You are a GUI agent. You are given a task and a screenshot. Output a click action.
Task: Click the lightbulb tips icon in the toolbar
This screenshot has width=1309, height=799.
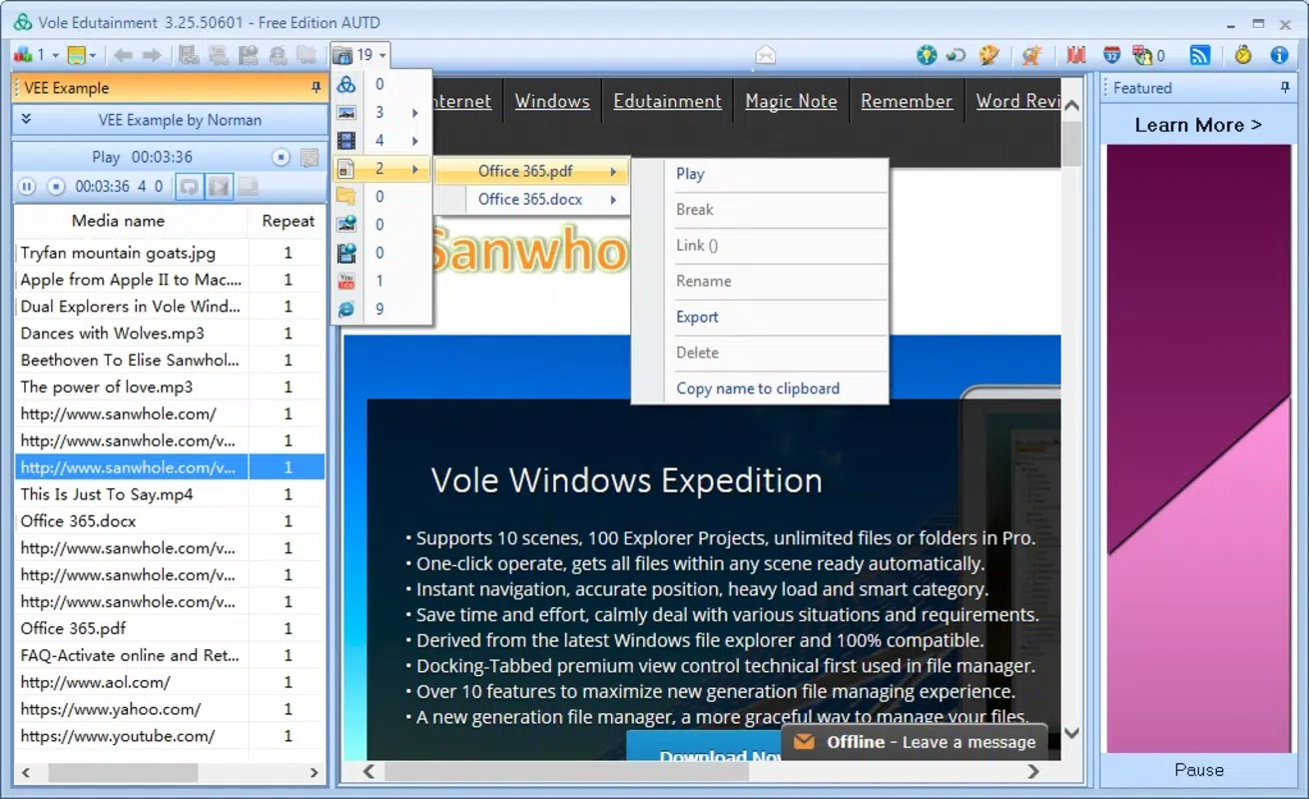(927, 55)
